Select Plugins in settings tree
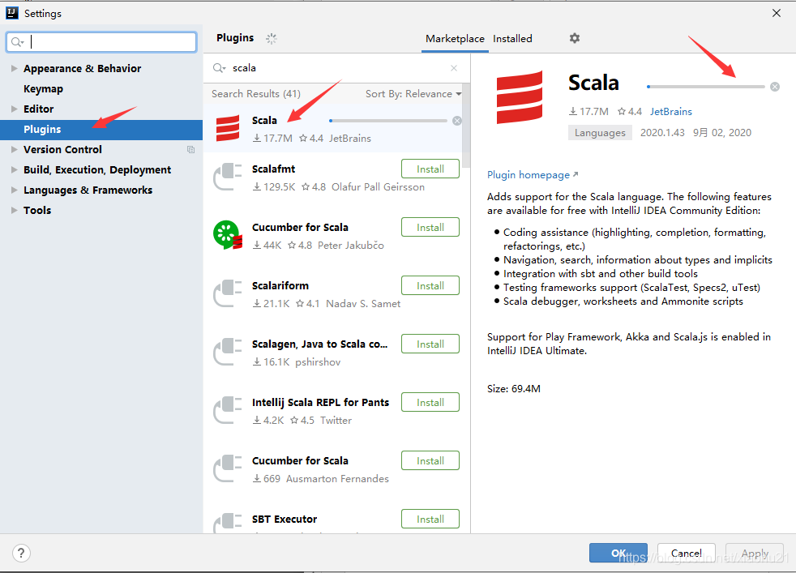The image size is (796, 573). [x=101, y=130]
